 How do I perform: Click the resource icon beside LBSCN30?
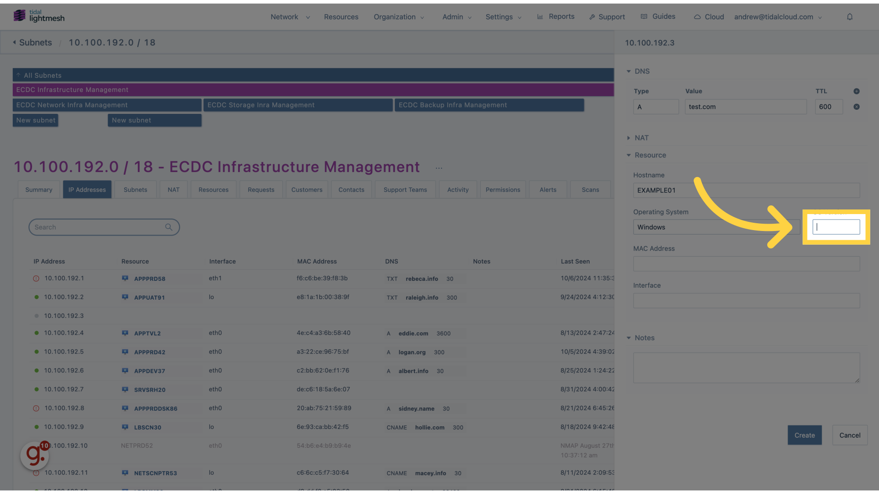pos(125,427)
